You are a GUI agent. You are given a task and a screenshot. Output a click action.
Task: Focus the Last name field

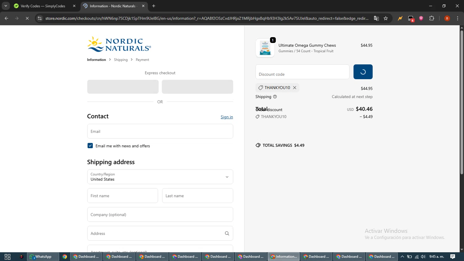click(x=197, y=196)
